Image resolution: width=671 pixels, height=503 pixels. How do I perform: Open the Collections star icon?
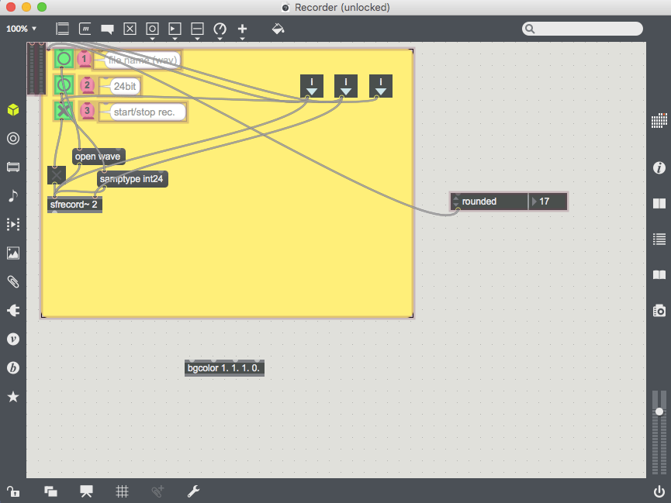pyautogui.click(x=12, y=396)
